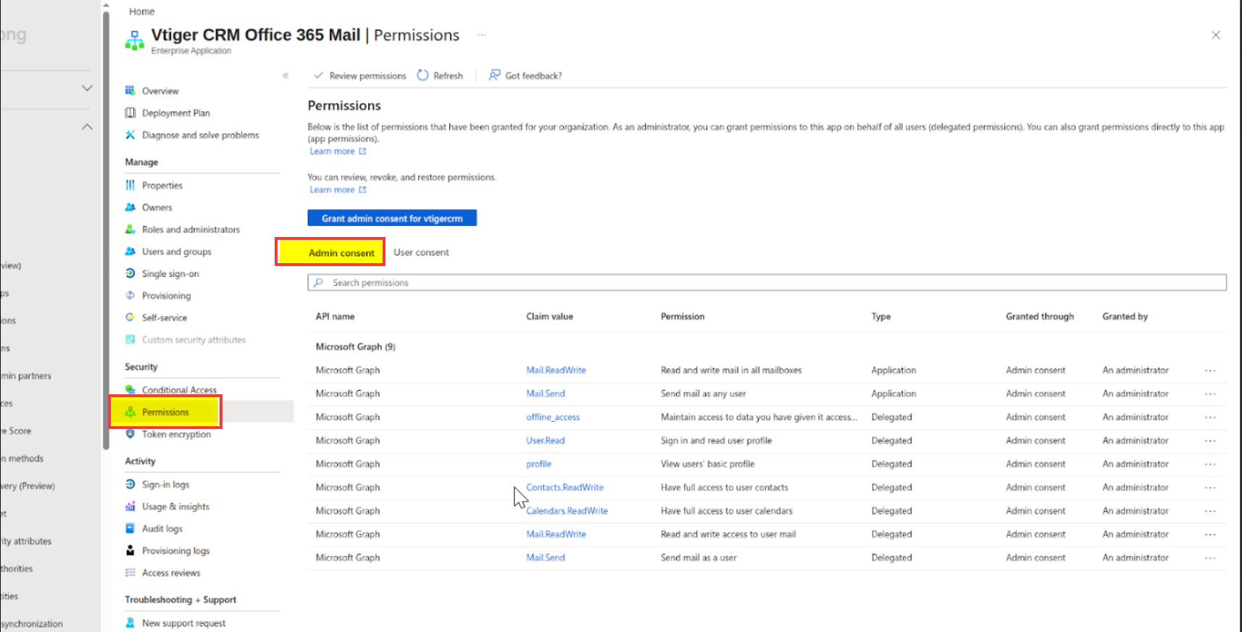Open ellipsis menu next to Permissions title
The width and height of the screenshot is (1242, 632).
482,35
